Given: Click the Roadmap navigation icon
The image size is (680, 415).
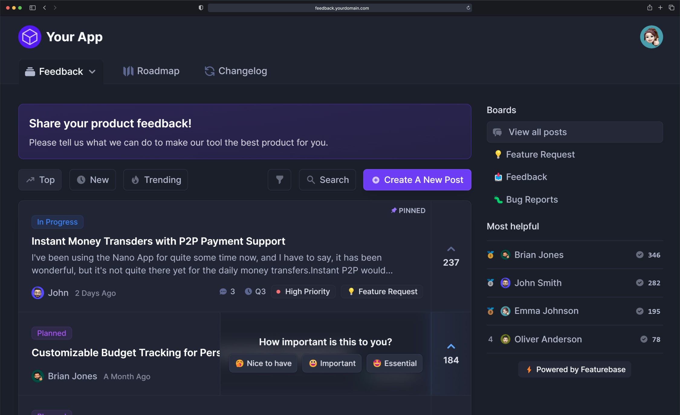Looking at the screenshot, I should [x=127, y=71].
